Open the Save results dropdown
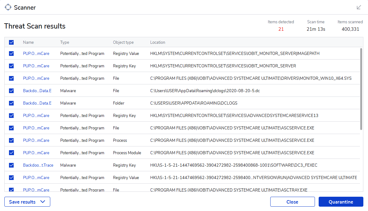The height and width of the screenshot is (211, 368). pyautogui.click(x=27, y=202)
